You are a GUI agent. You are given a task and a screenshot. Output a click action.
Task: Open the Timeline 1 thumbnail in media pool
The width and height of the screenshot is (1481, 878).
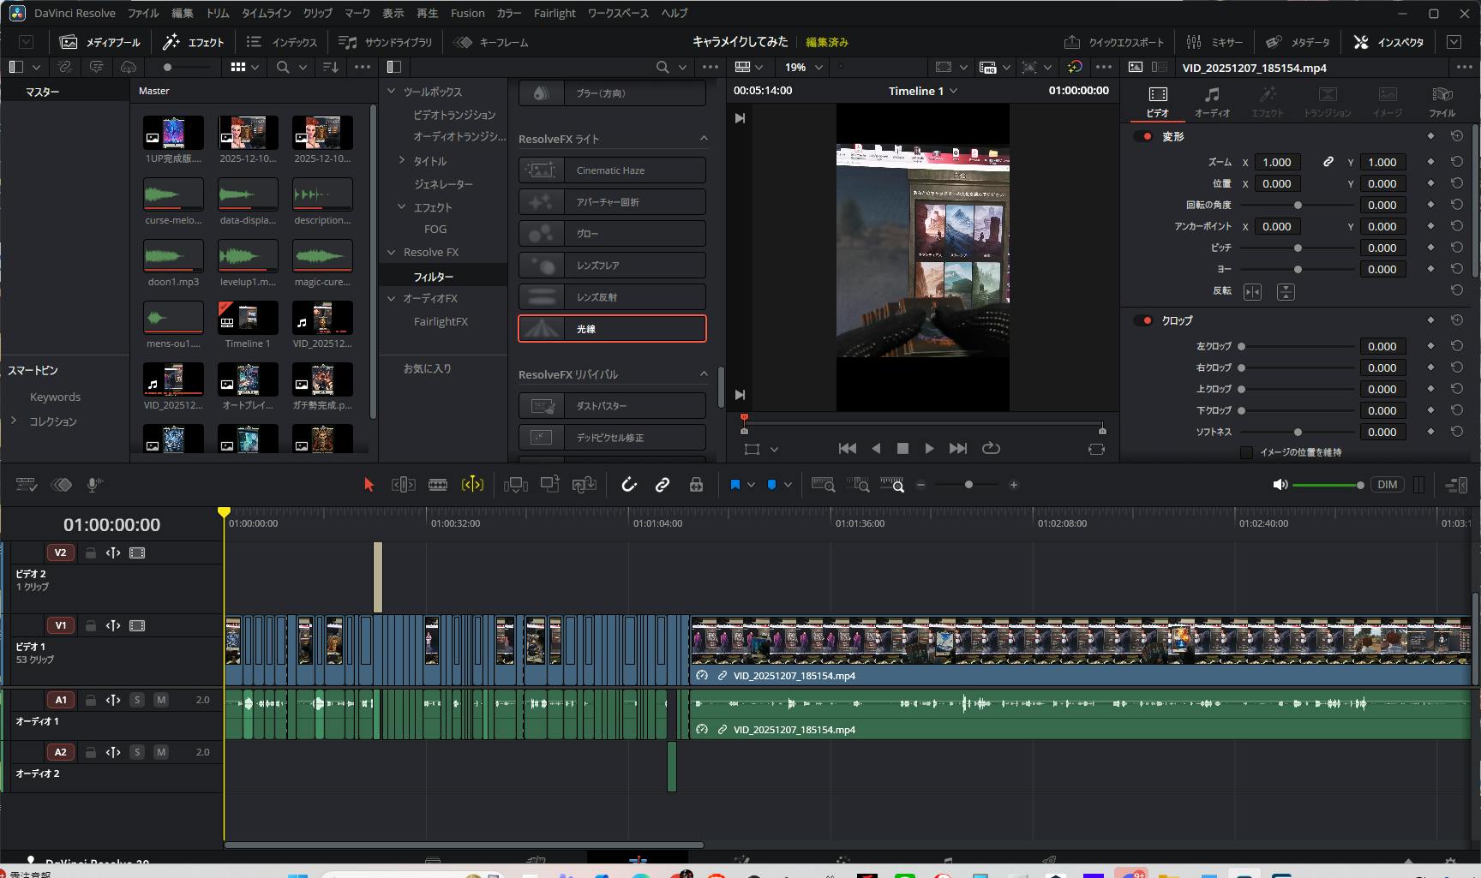coord(248,319)
